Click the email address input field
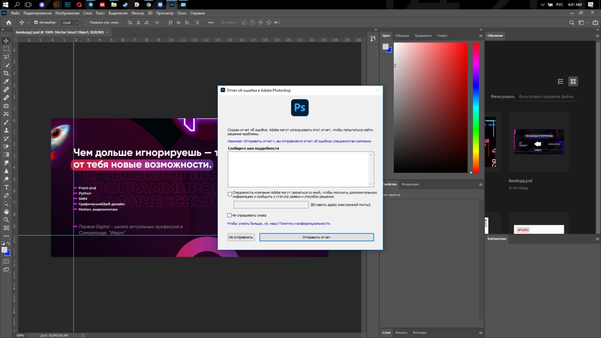The width and height of the screenshot is (601, 338). (x=271, y=205)
